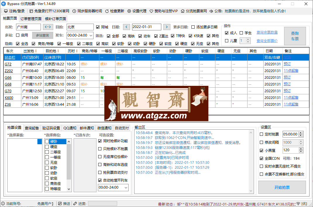Open 查询起售 settings tab
313x207 pixels.
pyautogui.click(x=32, y=128)
